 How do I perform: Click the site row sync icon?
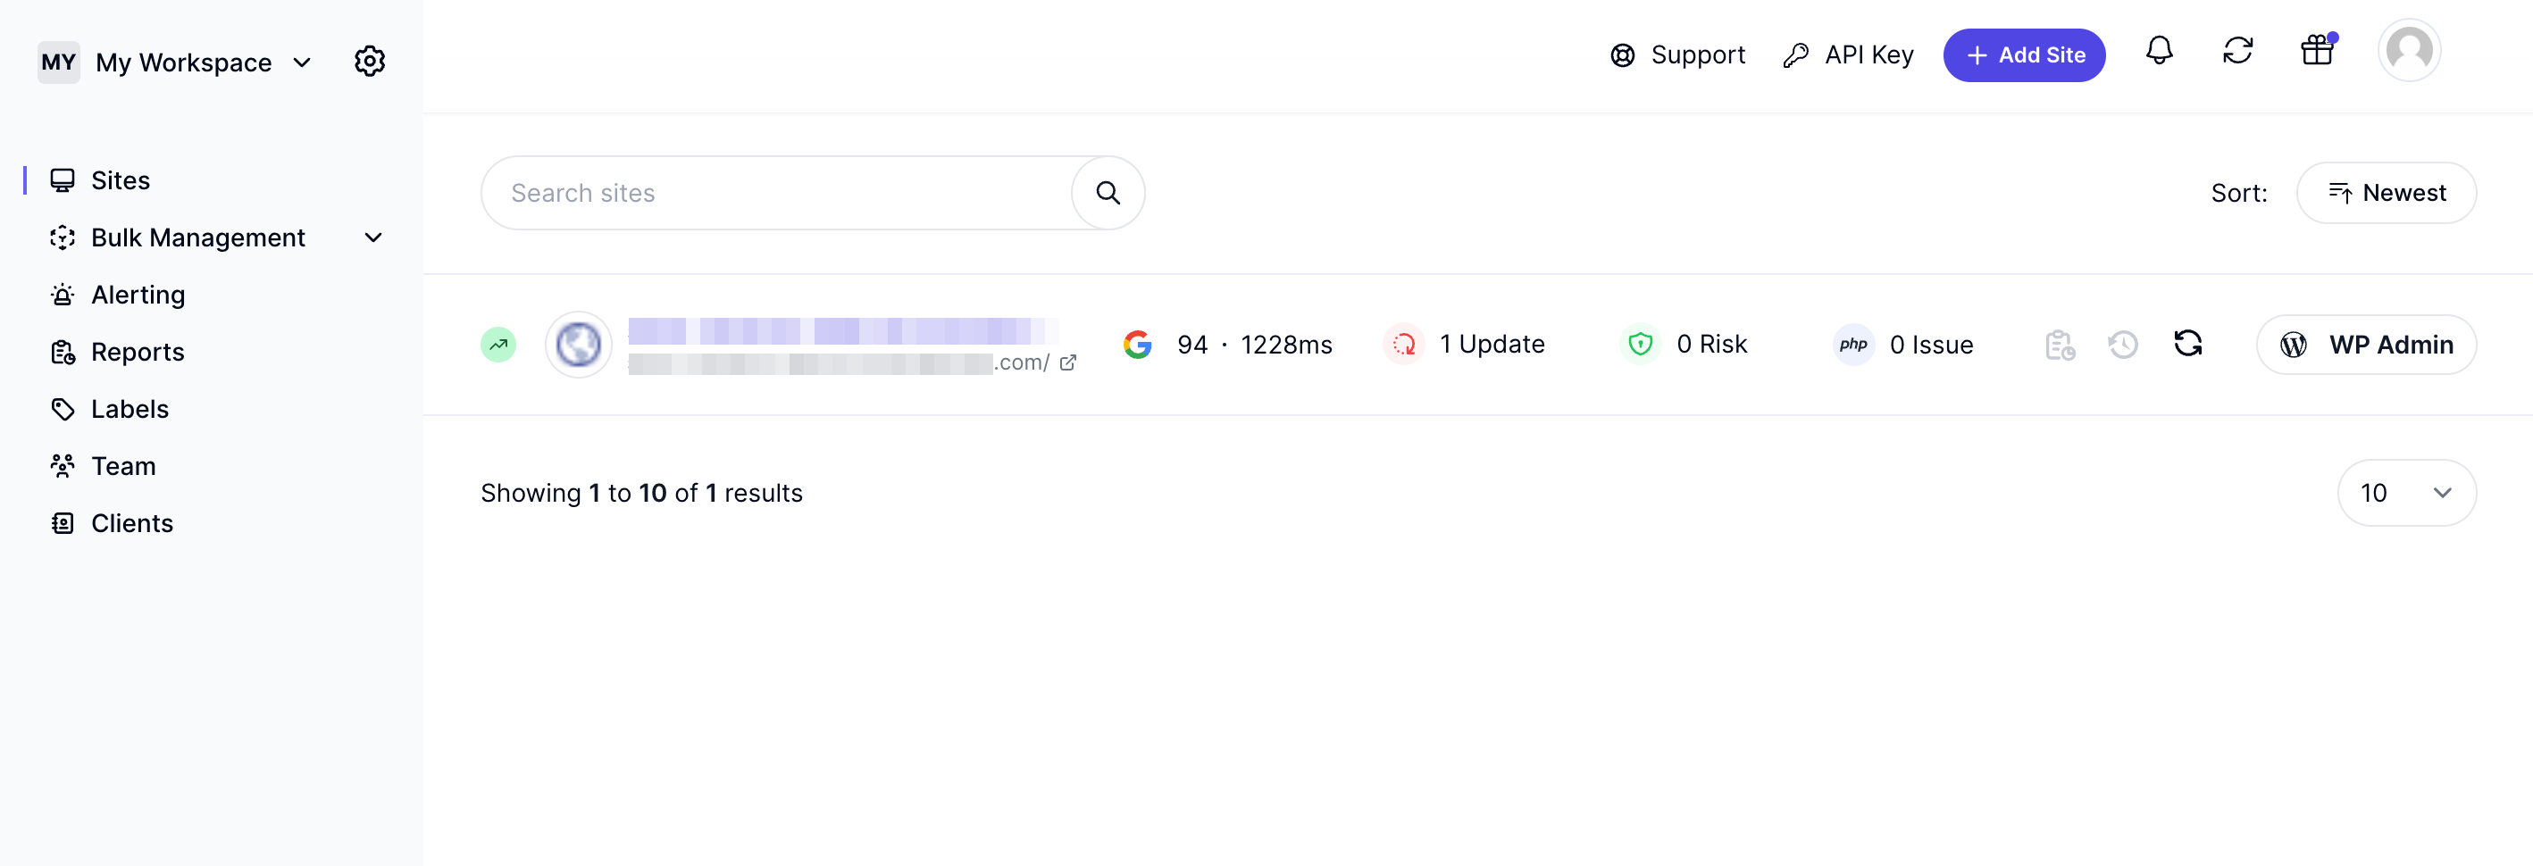(2186, 344)
